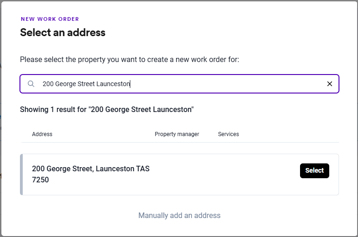Click the Property manager column header

pos(177,134)
